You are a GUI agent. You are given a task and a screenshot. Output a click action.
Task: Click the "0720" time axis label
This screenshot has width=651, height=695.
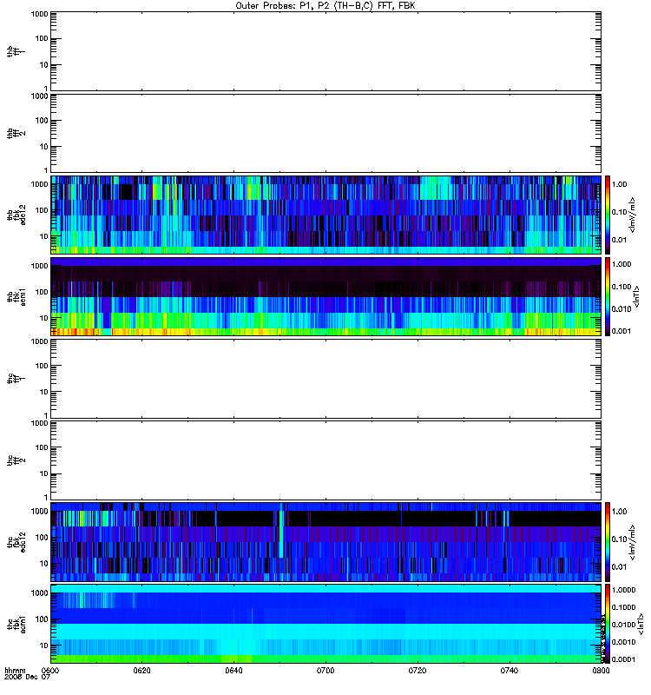418,670
